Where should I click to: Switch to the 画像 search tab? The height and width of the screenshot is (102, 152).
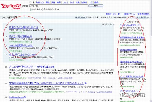[x=48, y=2]
